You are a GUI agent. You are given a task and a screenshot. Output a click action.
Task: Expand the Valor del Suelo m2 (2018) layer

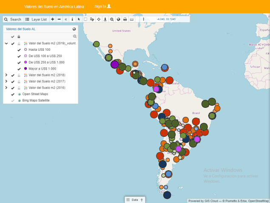6,75
